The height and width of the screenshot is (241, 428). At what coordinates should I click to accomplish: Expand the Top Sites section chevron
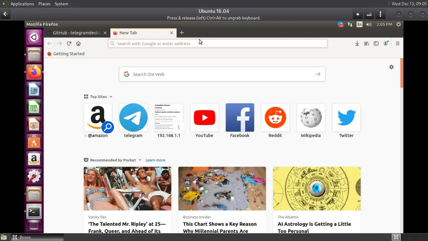click(x=111, y=97)
